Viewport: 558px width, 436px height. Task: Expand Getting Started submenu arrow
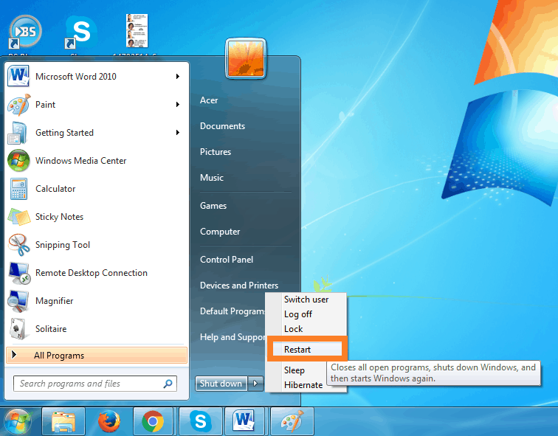(x=178, y=132)
